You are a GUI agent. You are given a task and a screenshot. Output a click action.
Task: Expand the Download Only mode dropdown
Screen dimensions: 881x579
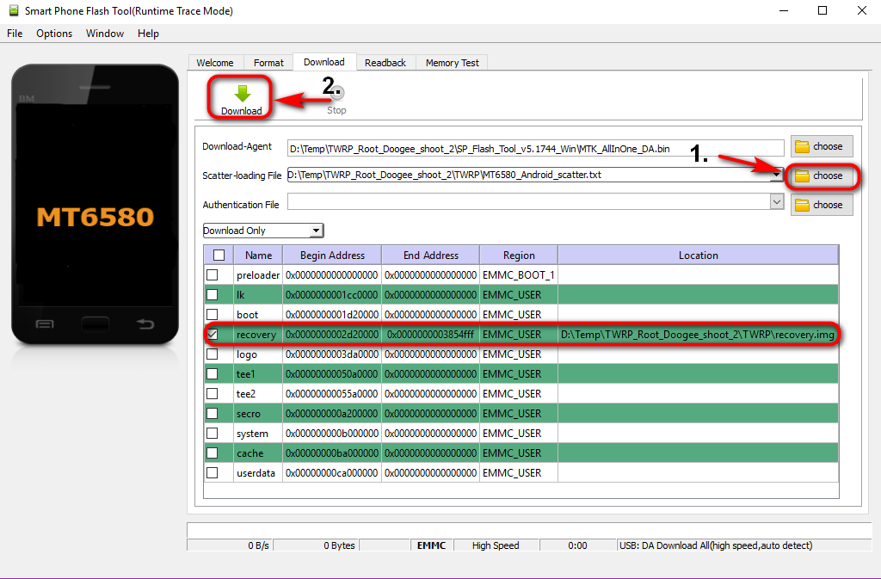(x=316, y=231)
